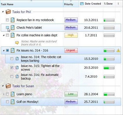Image resolution: width=123 pixels, height=115 pixels.
Task: Click the High priority badge
Action: pyautogui.click(x=71, y=35)
